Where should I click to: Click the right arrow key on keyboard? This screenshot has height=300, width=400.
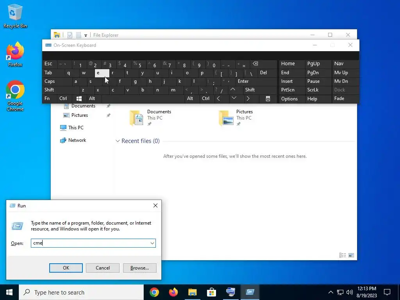pos(248,99)
